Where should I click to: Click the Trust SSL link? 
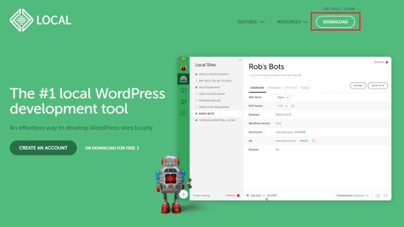coord(304,141)
